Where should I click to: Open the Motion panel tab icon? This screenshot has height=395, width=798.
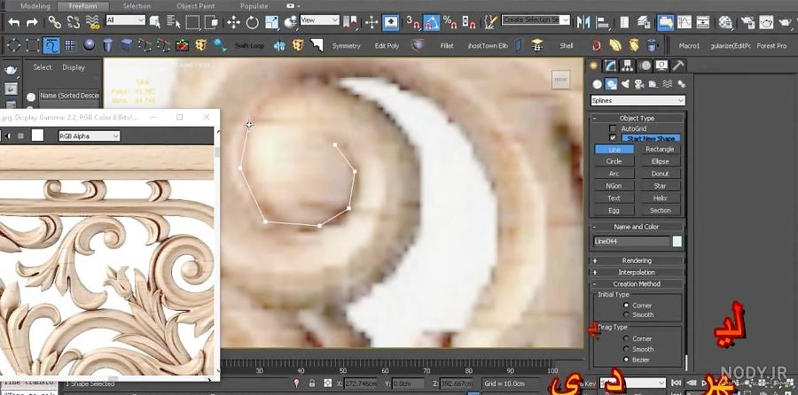pyautogui.click(x=645, y=66)
